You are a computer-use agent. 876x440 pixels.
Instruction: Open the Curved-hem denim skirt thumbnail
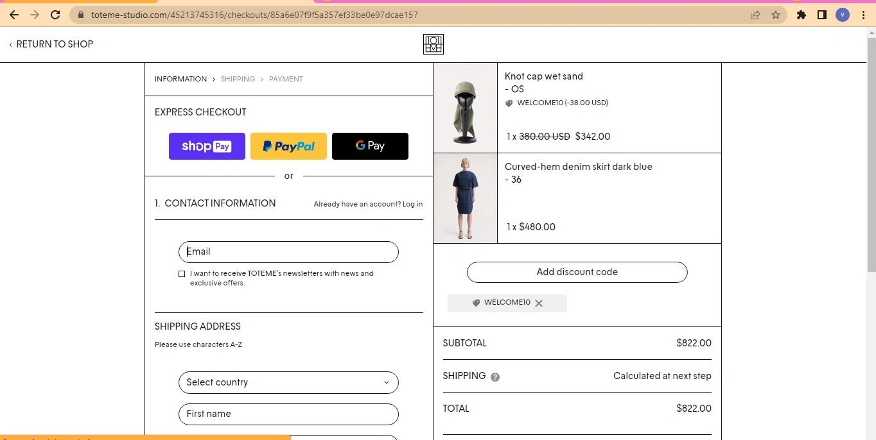pyautogui.click(x=466, y=198)
